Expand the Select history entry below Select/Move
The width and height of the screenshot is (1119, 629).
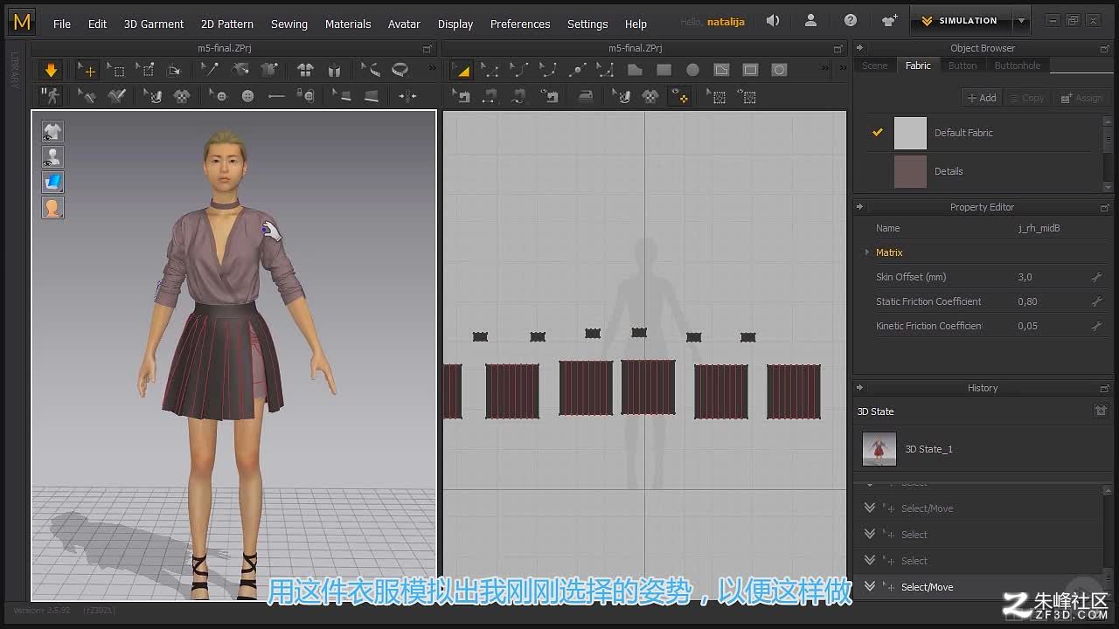click(x=869, y=534)
